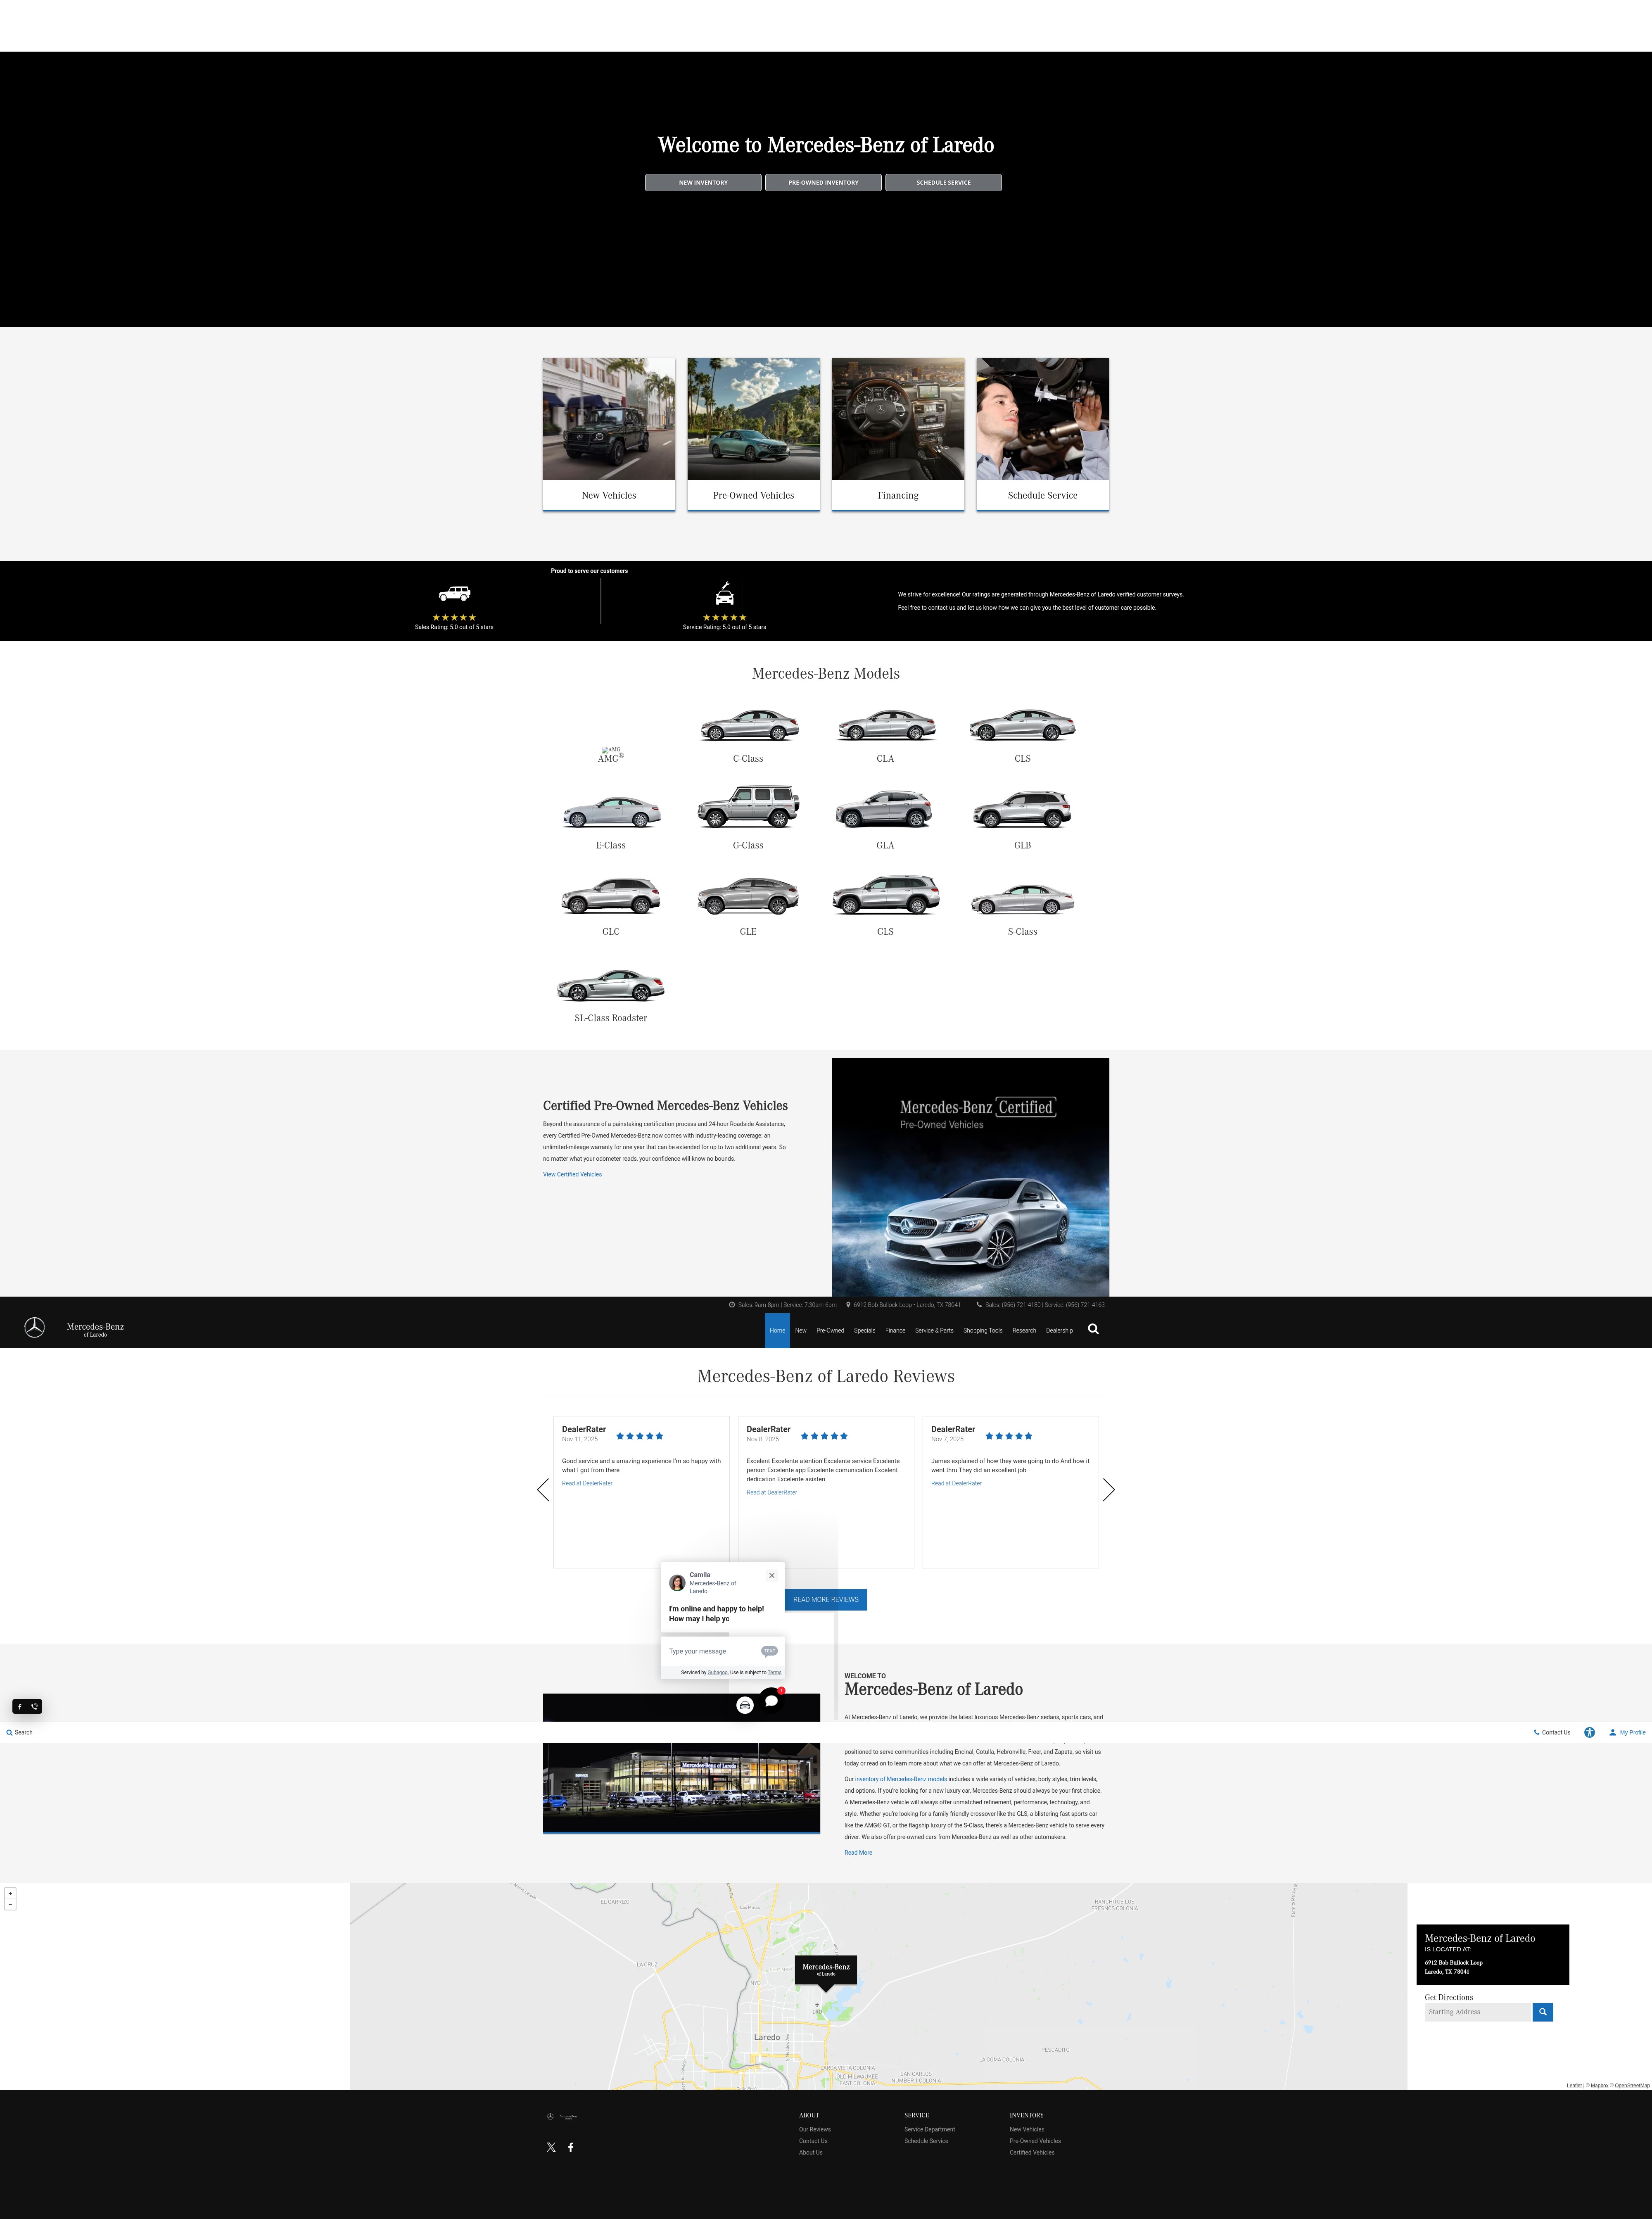1652x2219 pixels.
Task: Click the Mercedes-Benz star logo in navbar
Action: coord(35,1327)
